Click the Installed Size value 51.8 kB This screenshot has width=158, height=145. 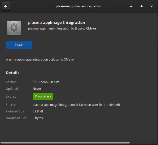click(38, 111)
